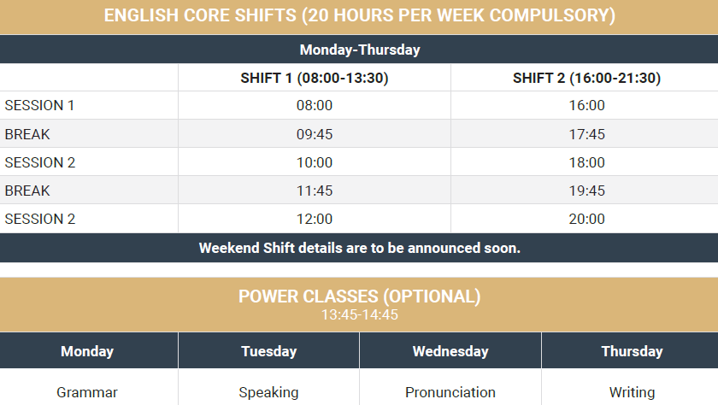Click the 08:00 time cell
The height and width of the screenshot is (405, 718).
point(315,106)
